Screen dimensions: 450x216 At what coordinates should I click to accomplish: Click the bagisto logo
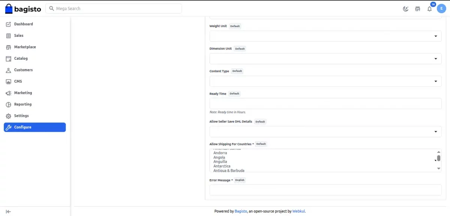(23, 9)
